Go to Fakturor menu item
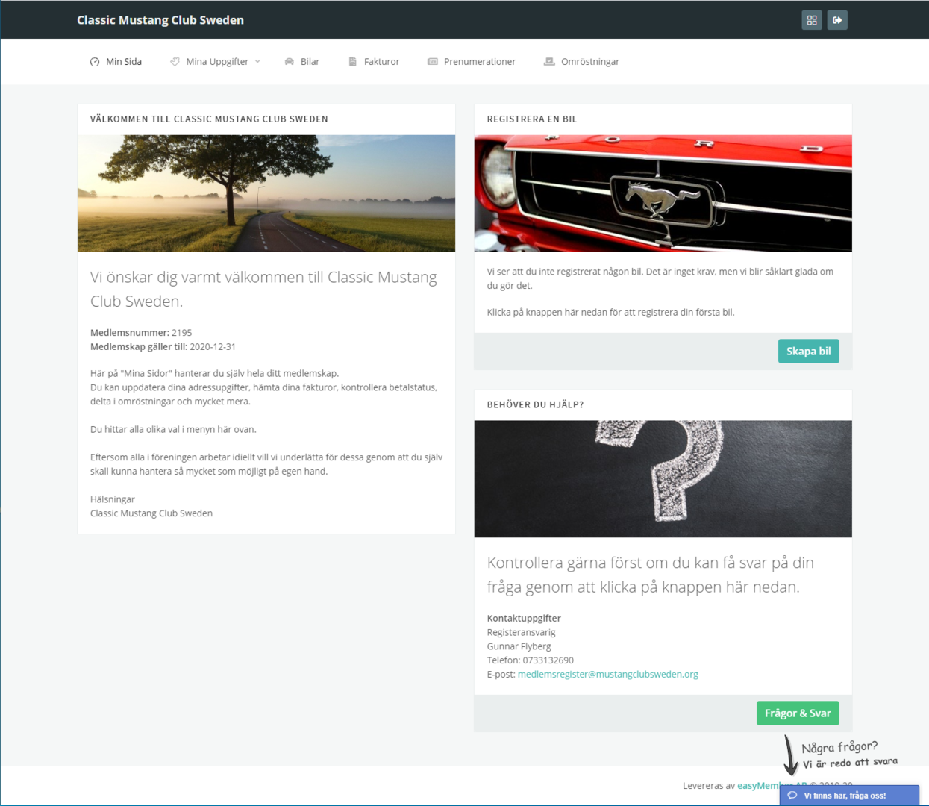929x806 pixels. coord(375,62)
